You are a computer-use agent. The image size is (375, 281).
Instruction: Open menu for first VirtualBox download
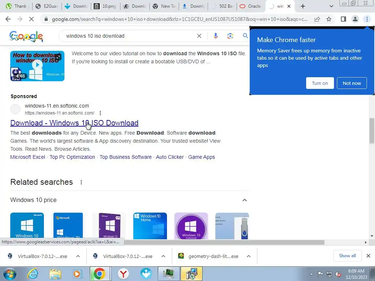[78, 256]
